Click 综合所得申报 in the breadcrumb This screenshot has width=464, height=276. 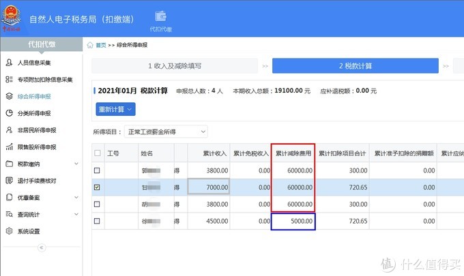132,45
